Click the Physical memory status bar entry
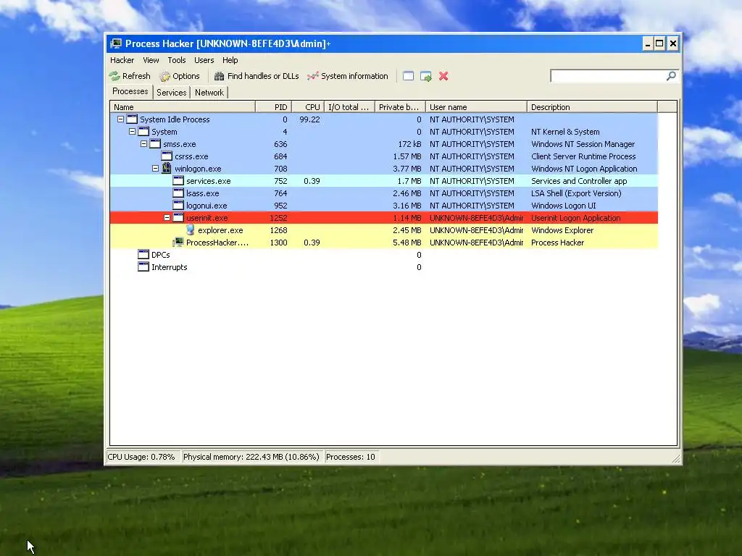The width and height of the screenshot is (742, 556). [x=251, y=457]
